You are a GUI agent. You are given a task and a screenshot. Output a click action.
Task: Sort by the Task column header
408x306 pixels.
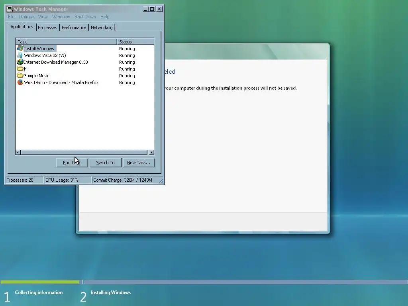click(67, 41)
